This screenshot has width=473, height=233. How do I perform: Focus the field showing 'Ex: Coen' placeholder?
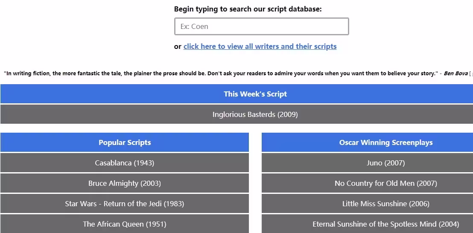[x=261, y=26]
